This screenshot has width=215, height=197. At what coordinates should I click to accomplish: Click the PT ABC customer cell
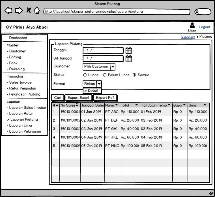(112, 112)
